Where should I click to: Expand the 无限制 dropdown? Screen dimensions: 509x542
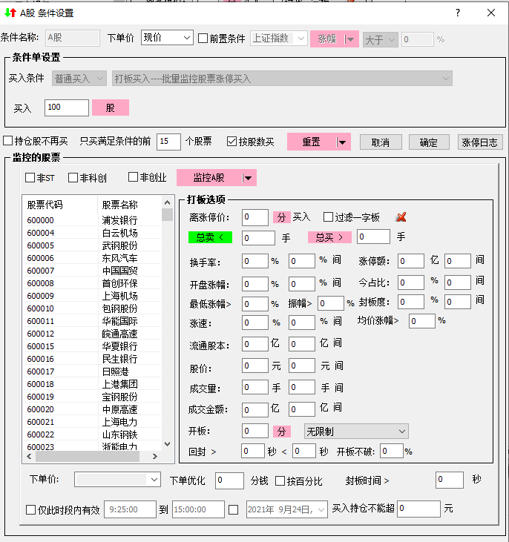(x=356, y=431)
